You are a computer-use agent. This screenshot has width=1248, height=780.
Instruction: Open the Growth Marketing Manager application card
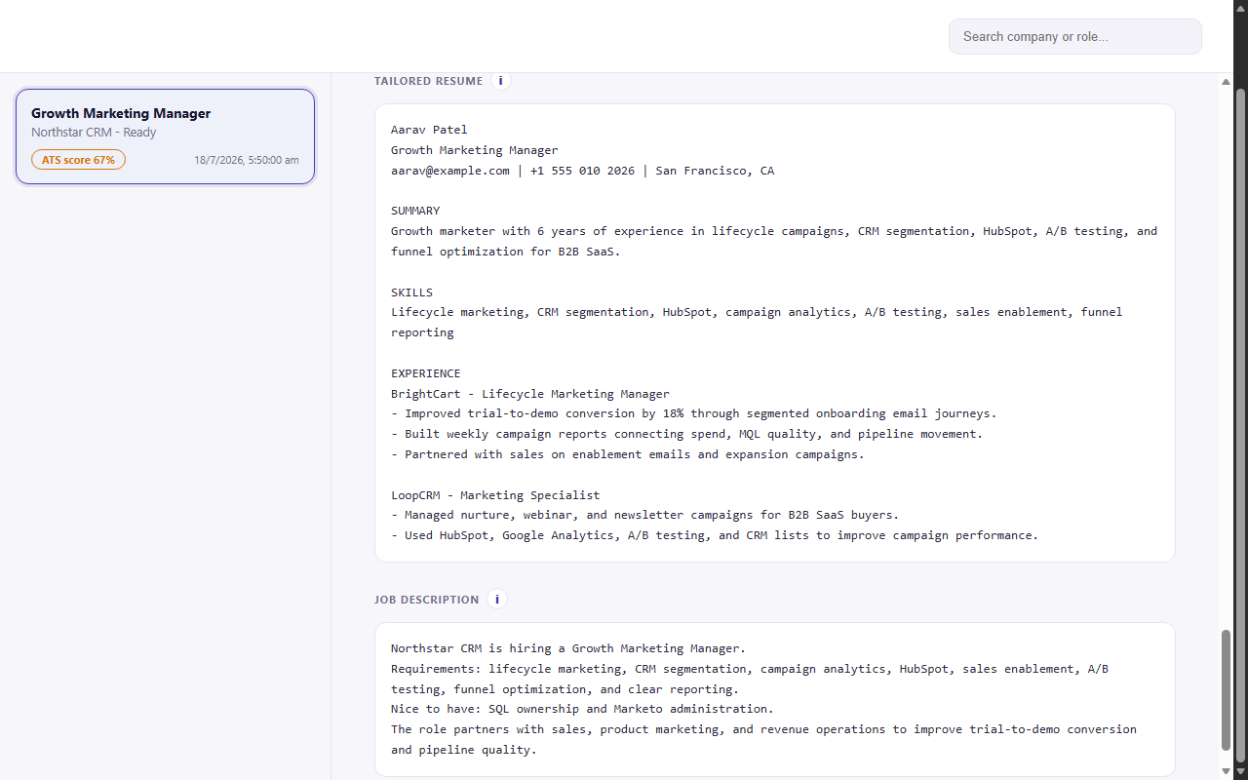pos(165,136)
